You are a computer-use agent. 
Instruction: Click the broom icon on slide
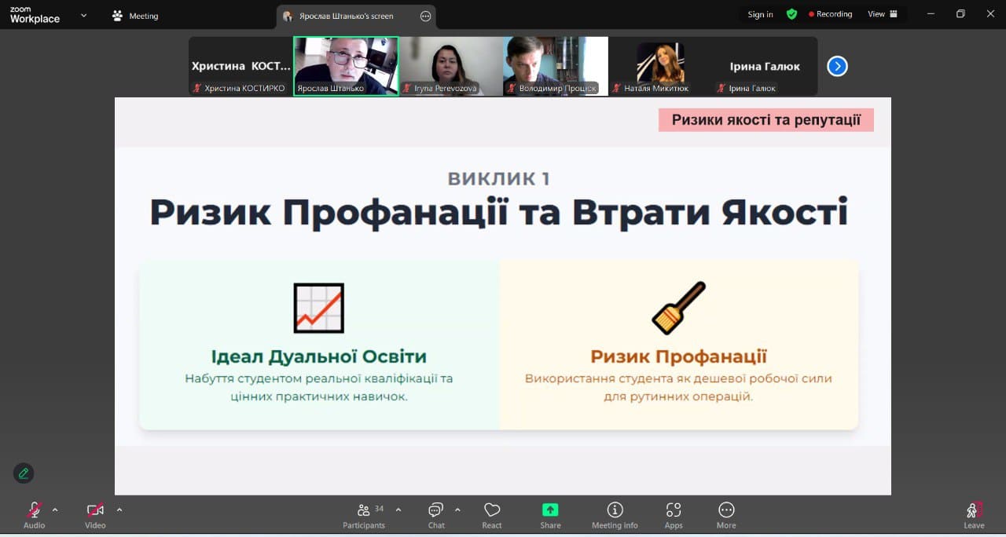[679, 308]
